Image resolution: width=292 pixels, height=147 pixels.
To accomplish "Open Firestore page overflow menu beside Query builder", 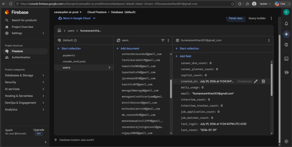I will coord(271,18).
